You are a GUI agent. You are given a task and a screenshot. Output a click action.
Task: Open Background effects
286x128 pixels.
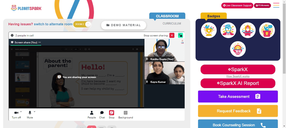click(x=126, y=115)
